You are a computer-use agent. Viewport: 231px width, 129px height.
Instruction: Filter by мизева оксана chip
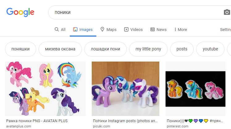[60, 49]
